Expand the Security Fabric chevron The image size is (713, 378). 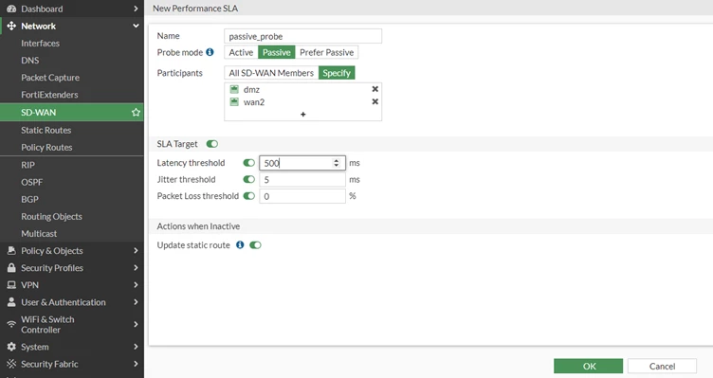136,364
